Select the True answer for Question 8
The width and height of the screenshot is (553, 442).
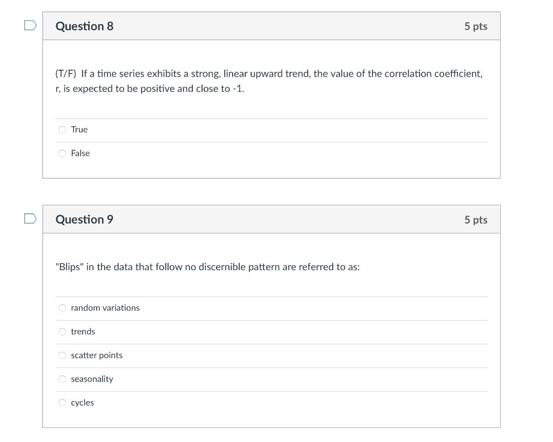[62, 129]
